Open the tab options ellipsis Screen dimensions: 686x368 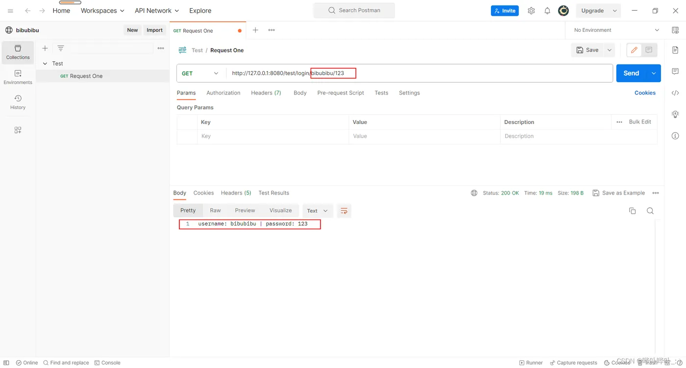(x=271, y=30)
